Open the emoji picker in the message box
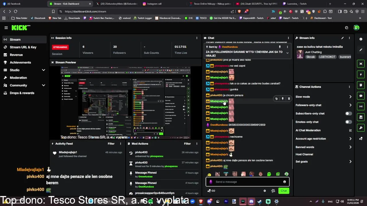This screenshot has height=206, width=367. (x=284, y=182)
